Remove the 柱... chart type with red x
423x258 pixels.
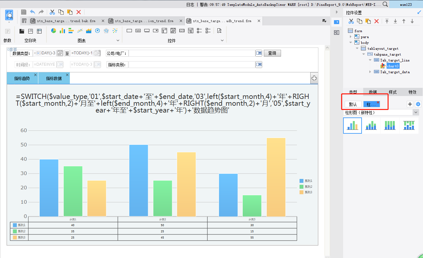click(378, 102)
